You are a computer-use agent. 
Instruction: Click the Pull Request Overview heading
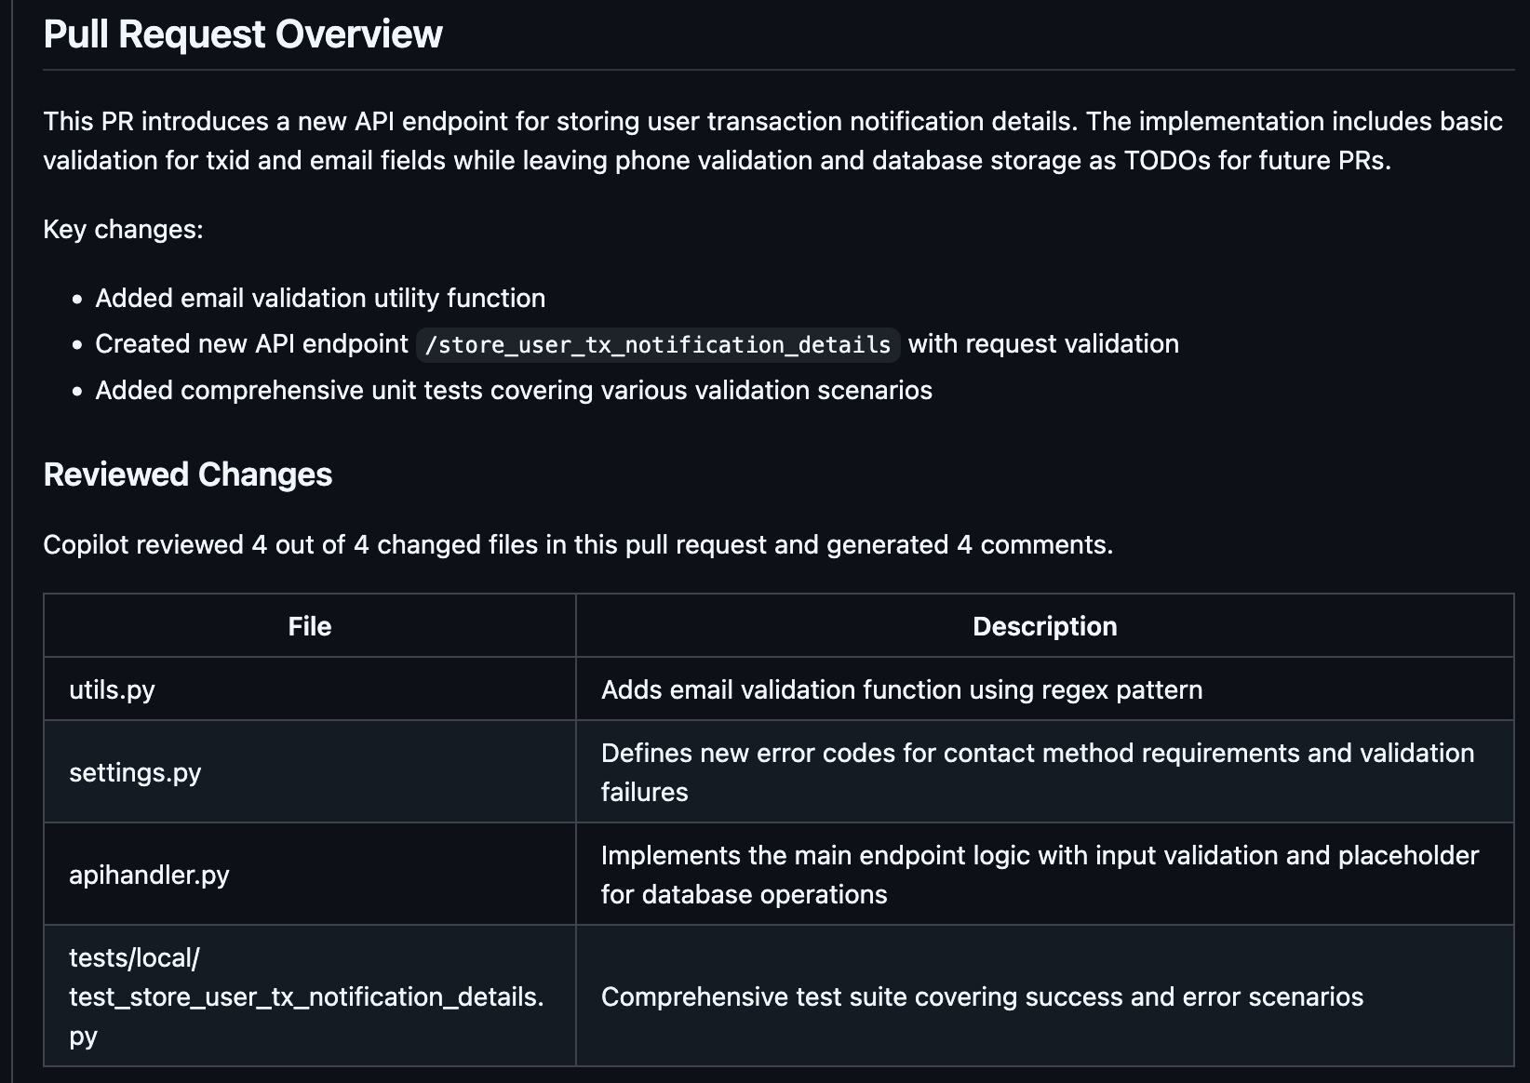(243, 34)
